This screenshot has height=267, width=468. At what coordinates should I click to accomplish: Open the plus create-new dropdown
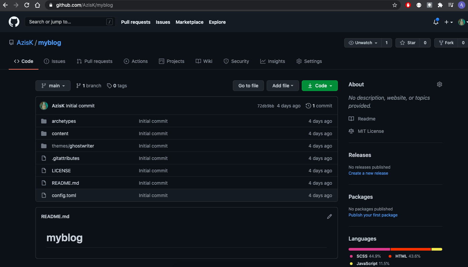tap(448, 22)
